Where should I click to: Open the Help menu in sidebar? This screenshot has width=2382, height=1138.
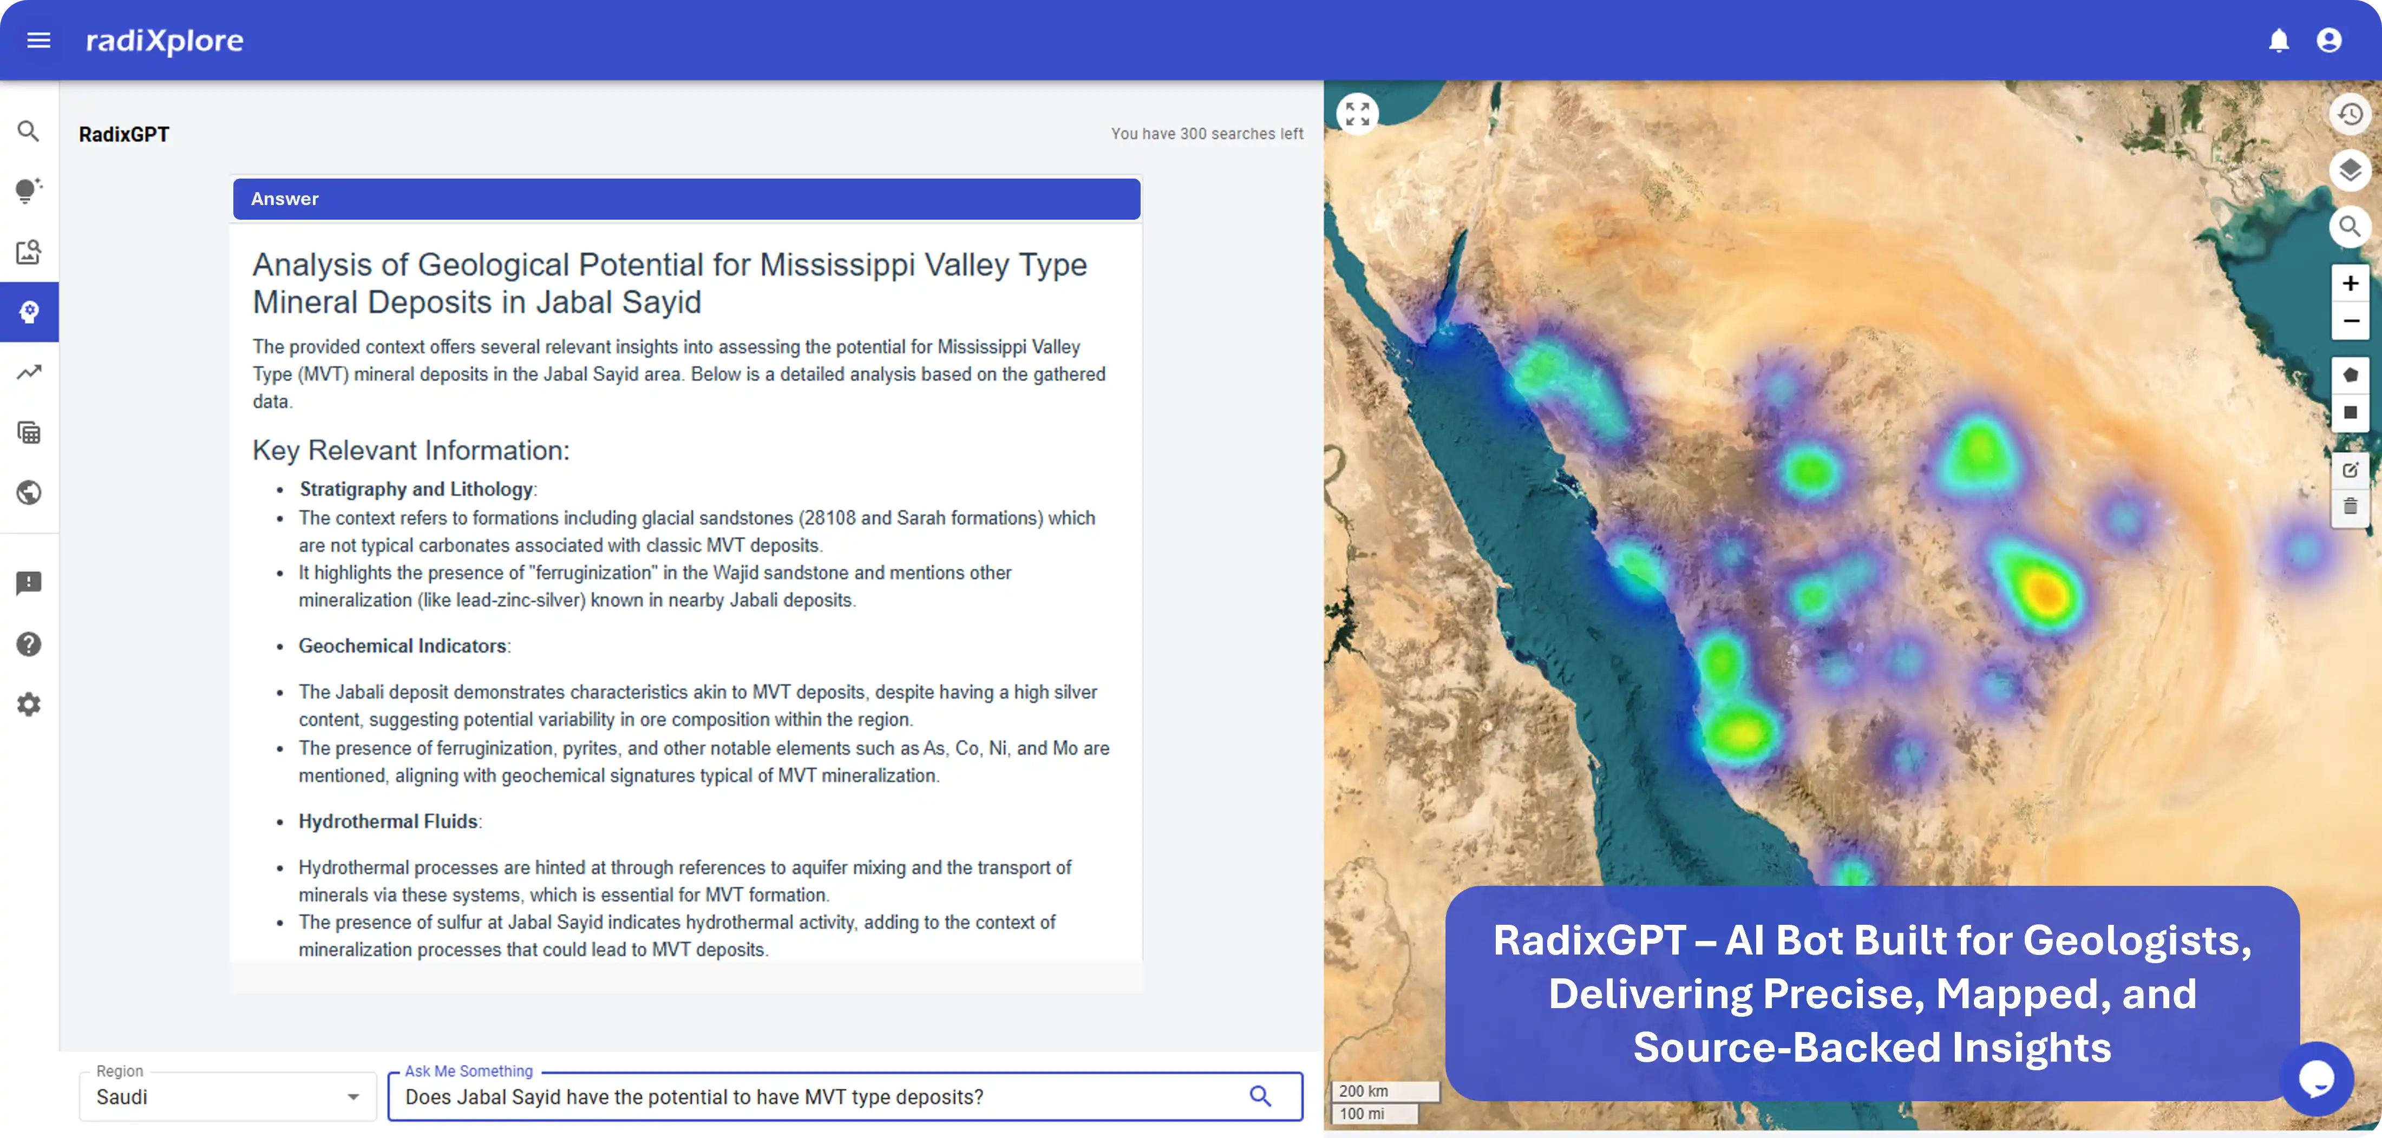pyautogui.click(x=29, y=644)
